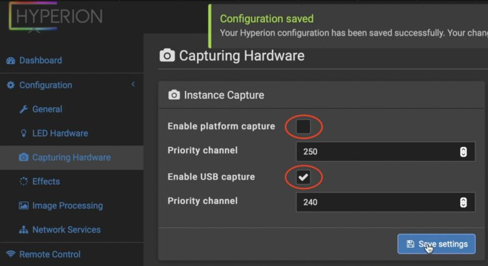Image resolution: width=488 pixels, height=266 pixels.
Task: Click the USB Priority channel input field
Action: [376, 203]
